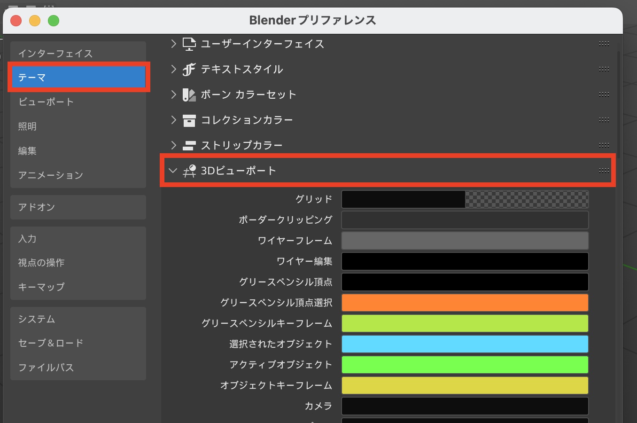Image resolution: width=637 pixels, height=423 pixels.
Task: Expand the ボーン カラーセット section
Action: click(x=173, y=94)
